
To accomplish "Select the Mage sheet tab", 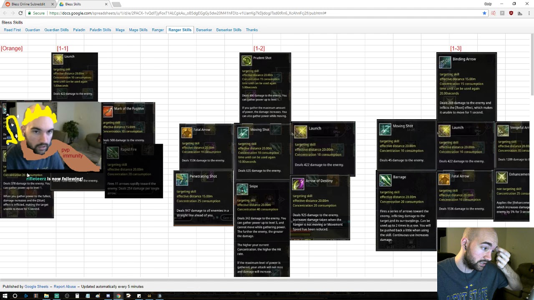I will pos(120,30).
